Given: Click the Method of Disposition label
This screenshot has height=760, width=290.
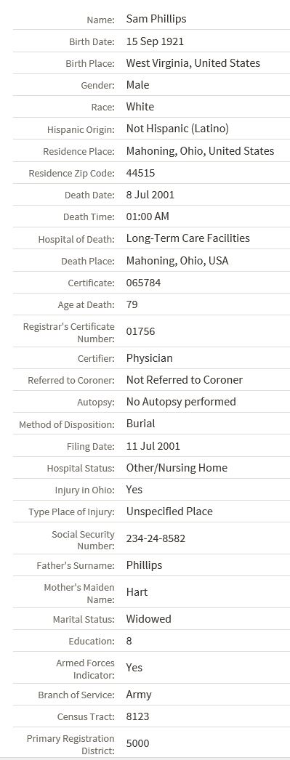Looking at the screenshot, I should pyautogui.click(x=67, y=424).
